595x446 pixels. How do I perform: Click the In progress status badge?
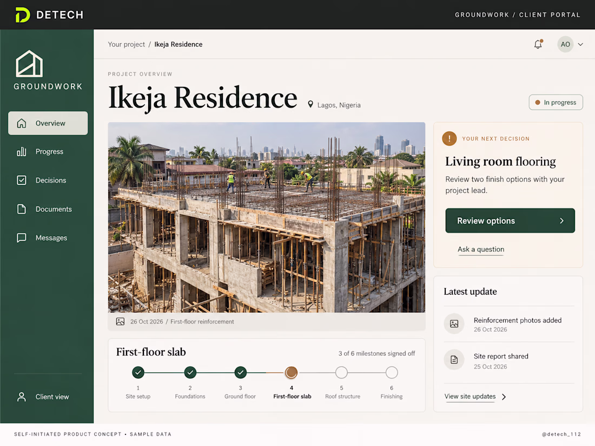point(556,102)
